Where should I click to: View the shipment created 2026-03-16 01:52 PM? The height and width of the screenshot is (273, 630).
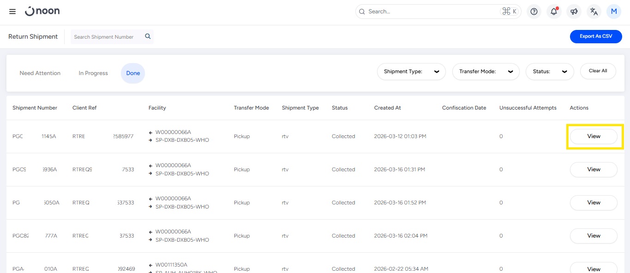pyautogui.click(x=594, y=203)
